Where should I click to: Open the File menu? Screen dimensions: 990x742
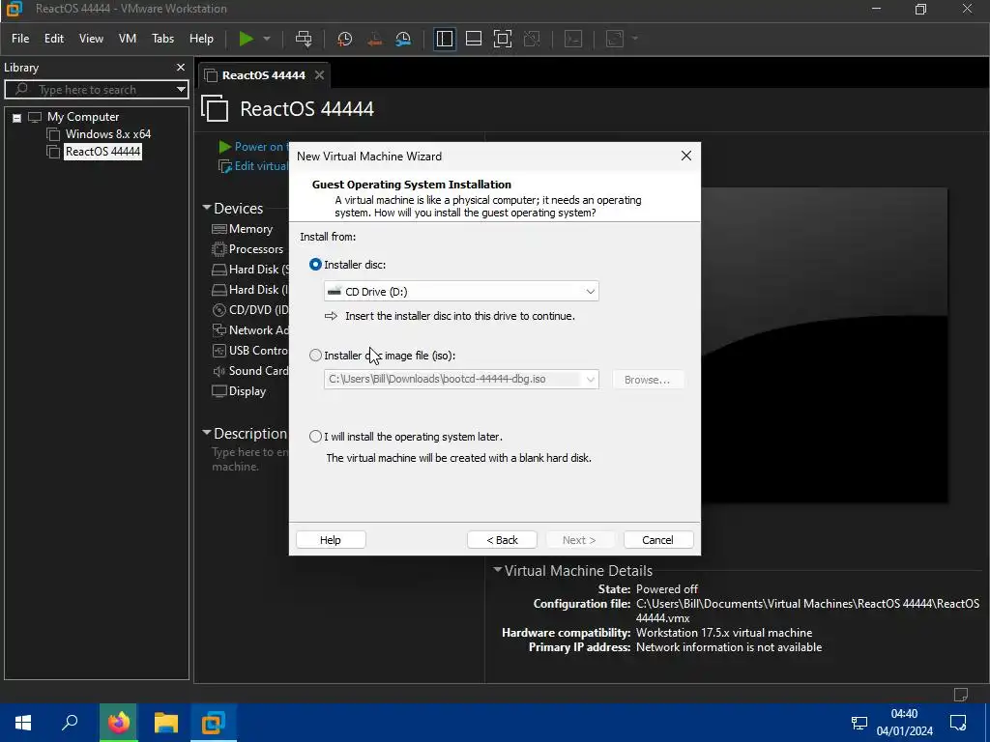click(20, 39)
